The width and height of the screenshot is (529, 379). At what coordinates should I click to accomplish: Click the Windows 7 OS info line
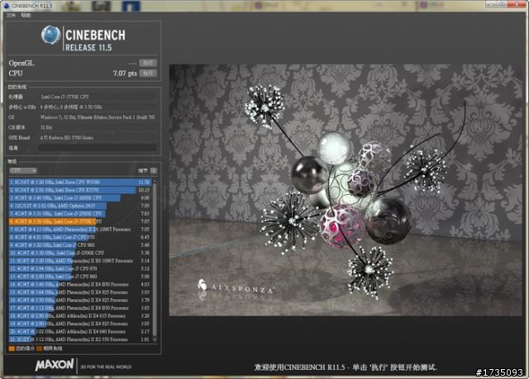[98, 117]
